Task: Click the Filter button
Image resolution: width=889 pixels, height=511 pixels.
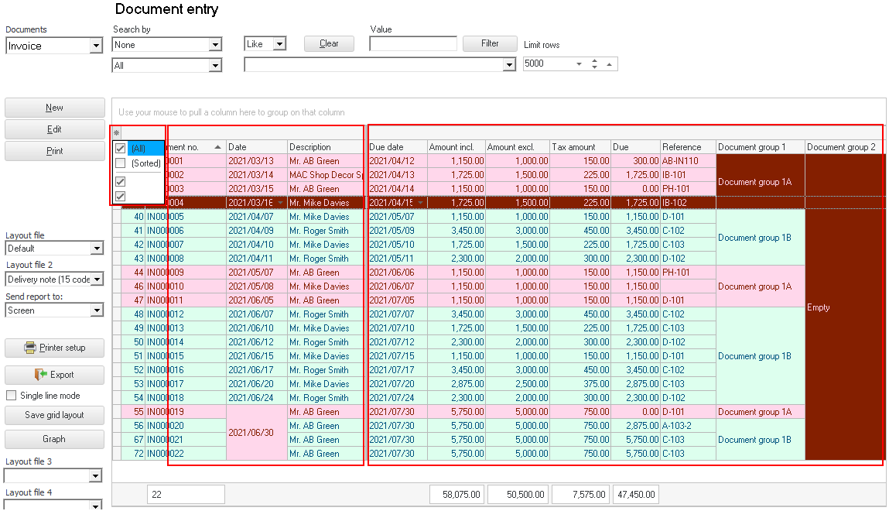Action: 490,43
